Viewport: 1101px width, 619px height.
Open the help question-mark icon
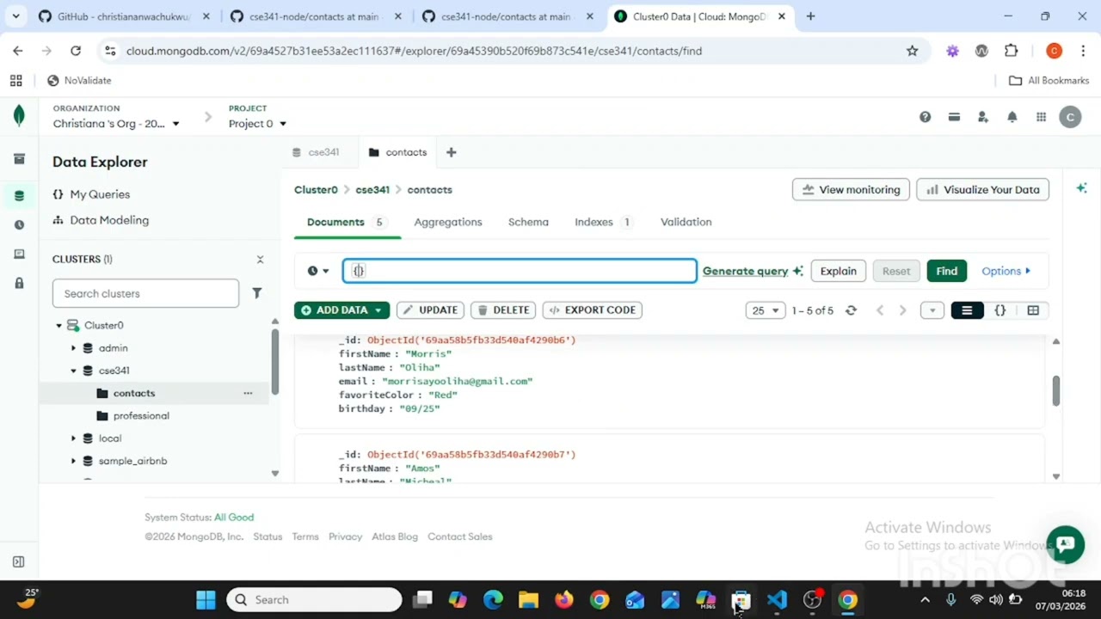925,118
